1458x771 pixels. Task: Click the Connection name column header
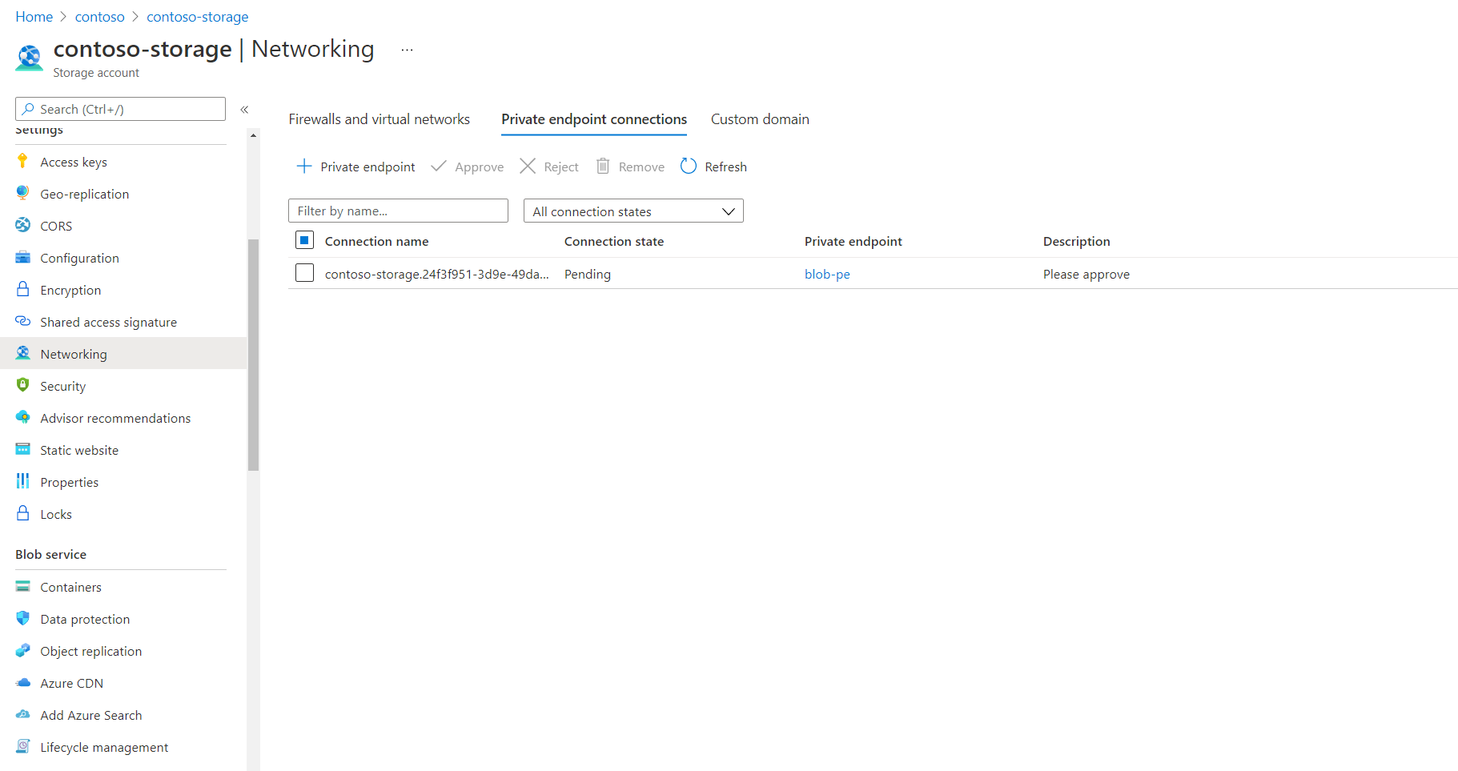pos(376,241)
